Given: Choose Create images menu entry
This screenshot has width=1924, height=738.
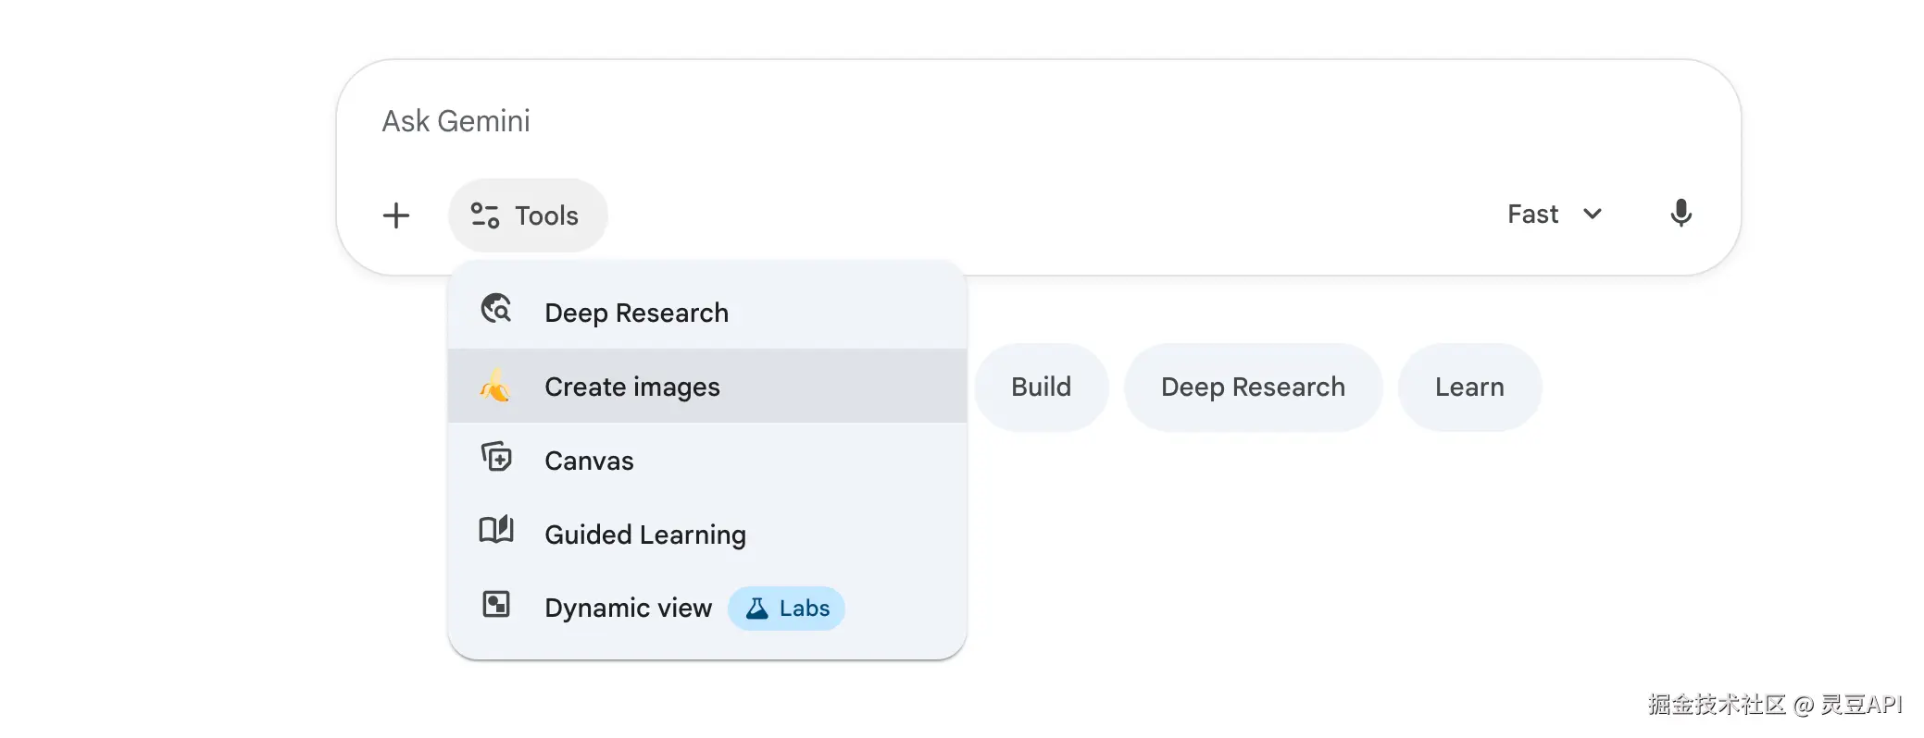Looking at the screenshot, I should pyautogui.click(x=632, y=387).
